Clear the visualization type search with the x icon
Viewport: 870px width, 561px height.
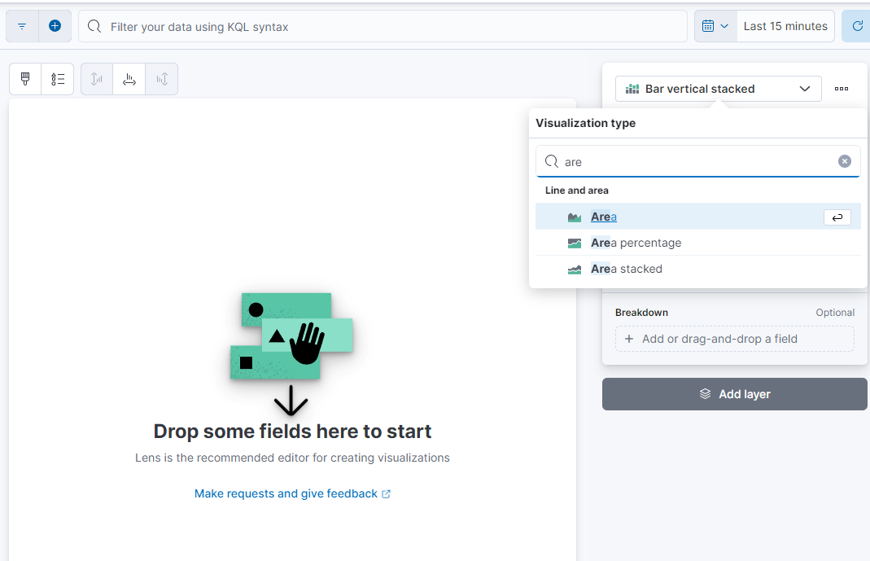844,160
